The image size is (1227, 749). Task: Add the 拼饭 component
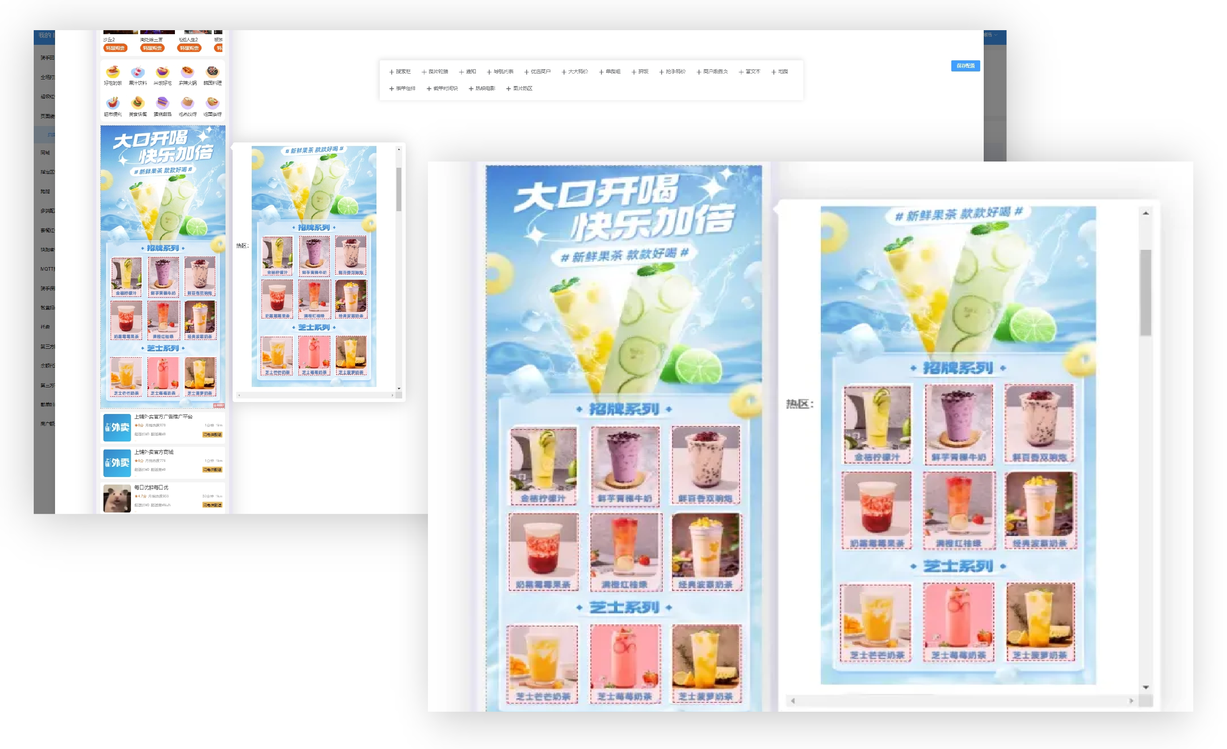pos(640,72)
